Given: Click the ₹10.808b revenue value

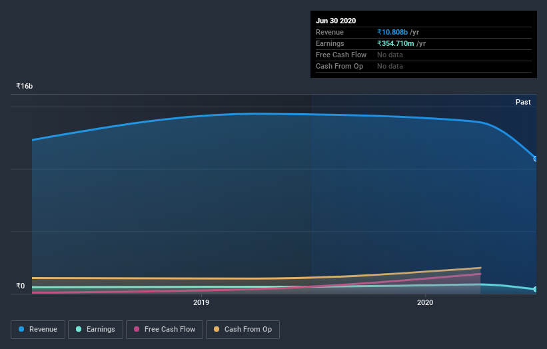Looking at the screenshot, I should pos(392,33).
